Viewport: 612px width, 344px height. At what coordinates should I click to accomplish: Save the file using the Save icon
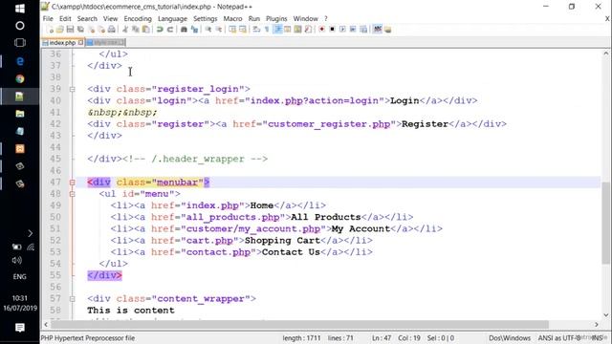point(70,30)
